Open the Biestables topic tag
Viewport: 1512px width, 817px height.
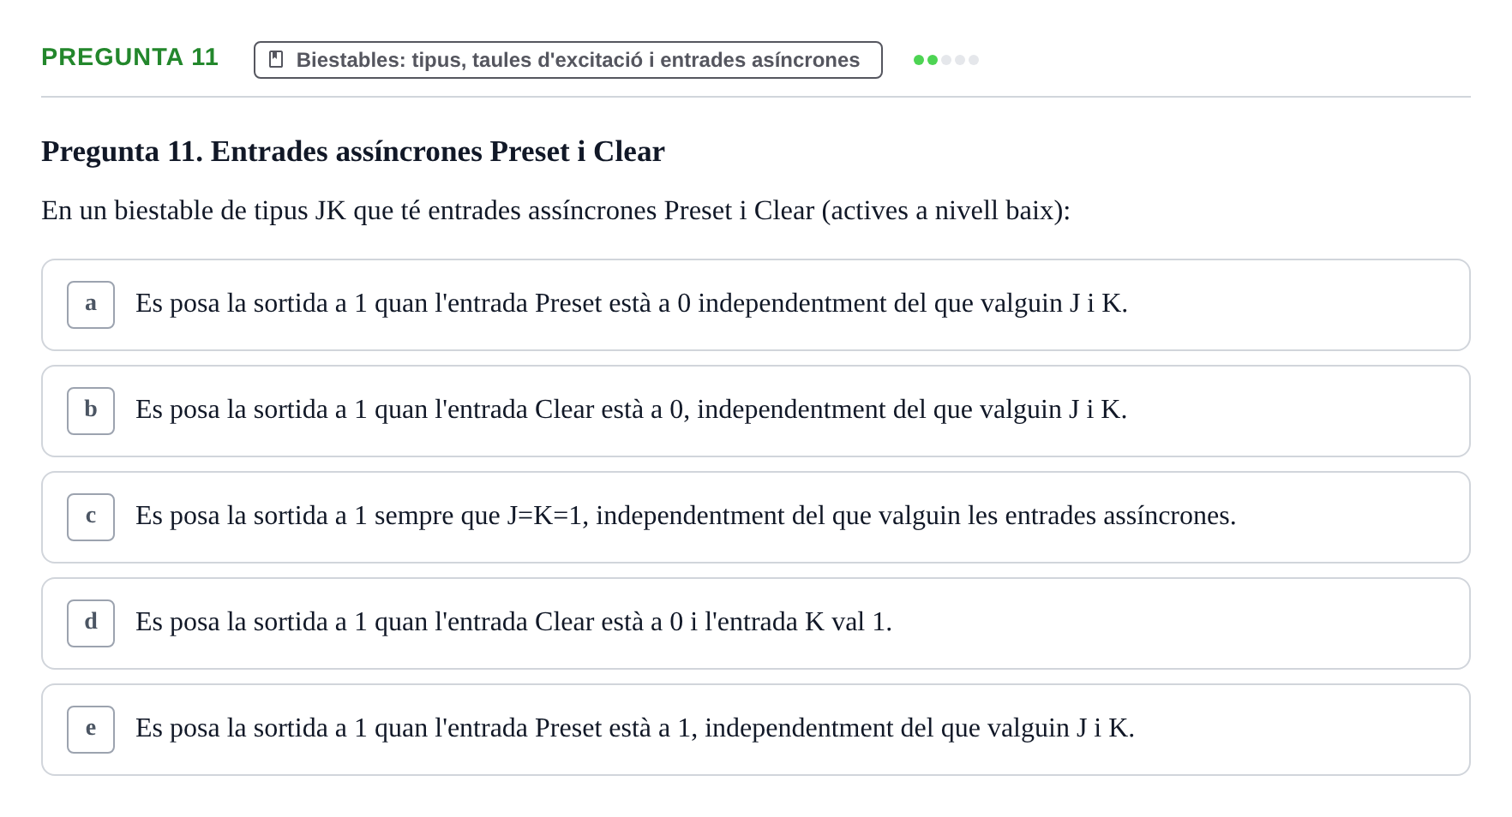pos(568,60)
